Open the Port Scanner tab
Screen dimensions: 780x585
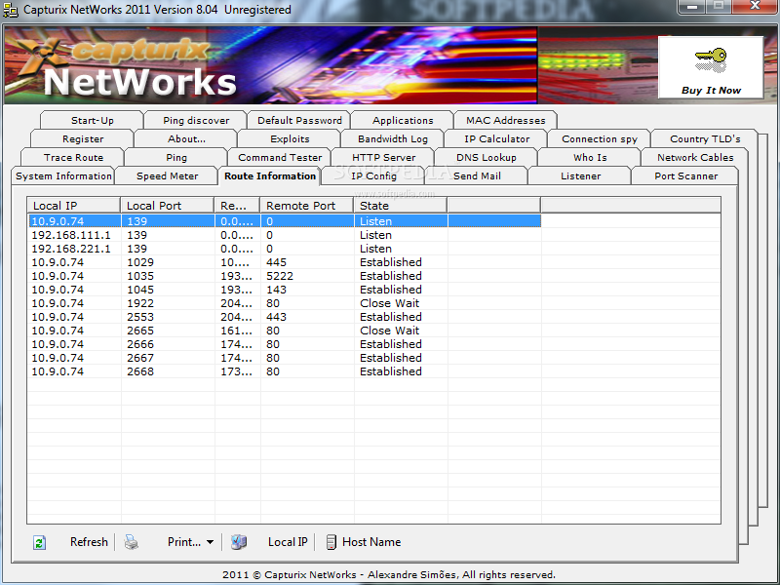[686, 175]
